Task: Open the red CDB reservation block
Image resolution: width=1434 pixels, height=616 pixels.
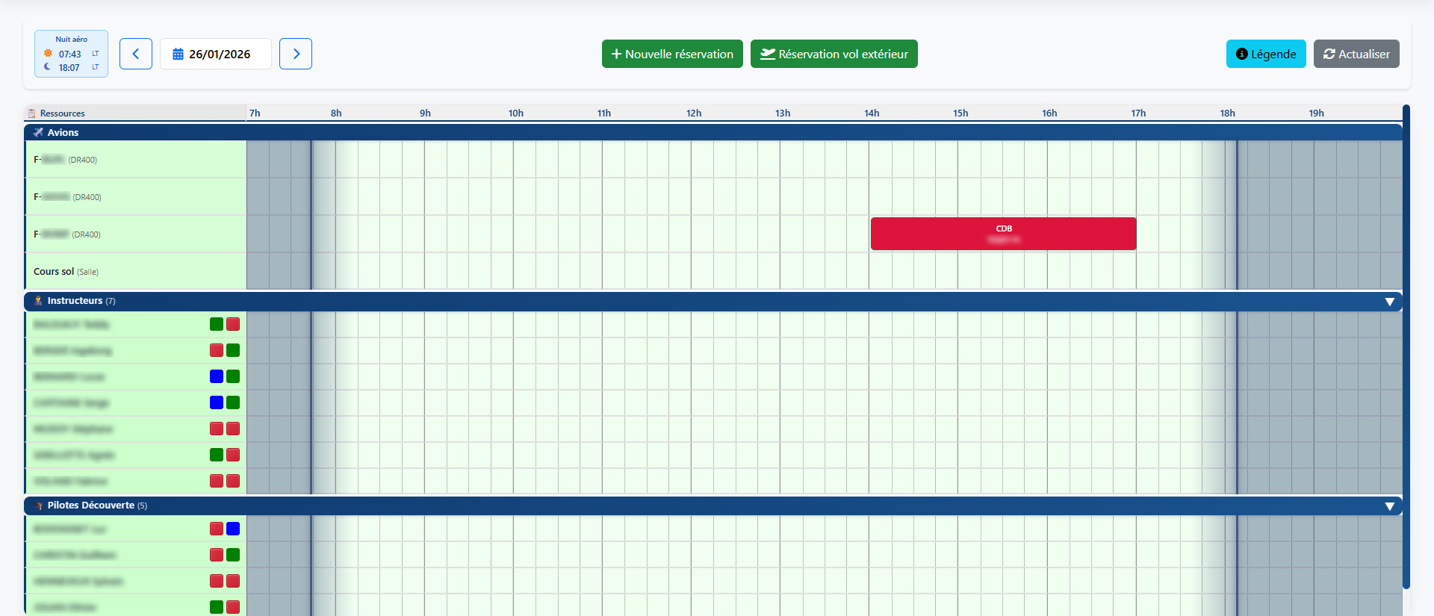Action: coord(1003,234)
